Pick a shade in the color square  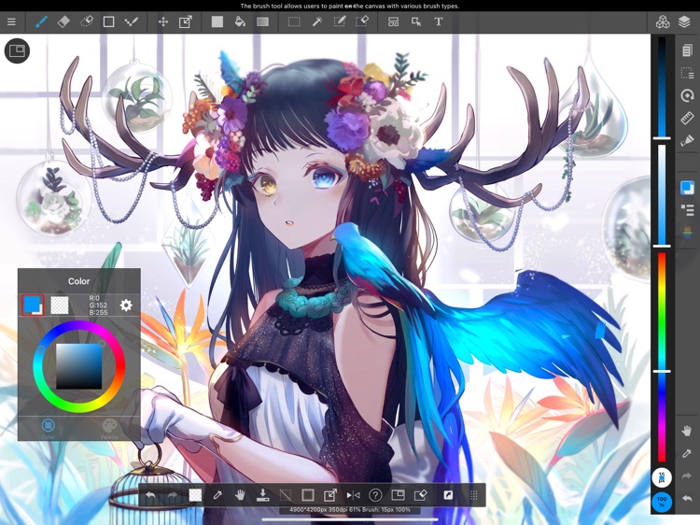(x=79, y=366)
